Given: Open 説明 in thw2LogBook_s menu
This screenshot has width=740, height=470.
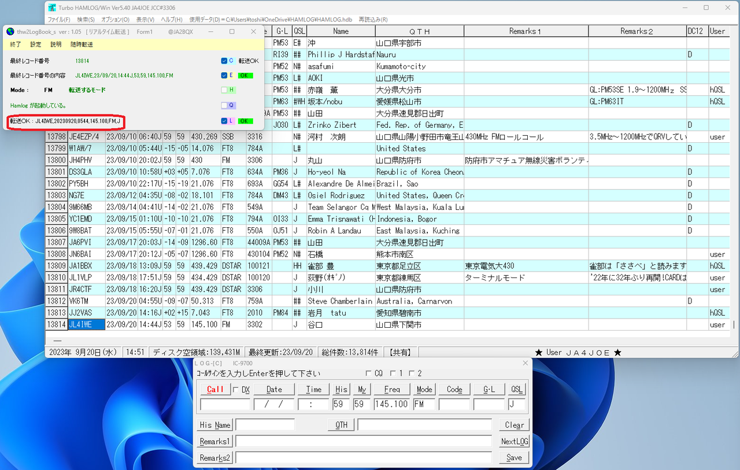Looking at the screenshot, I should tap(56, 45).
